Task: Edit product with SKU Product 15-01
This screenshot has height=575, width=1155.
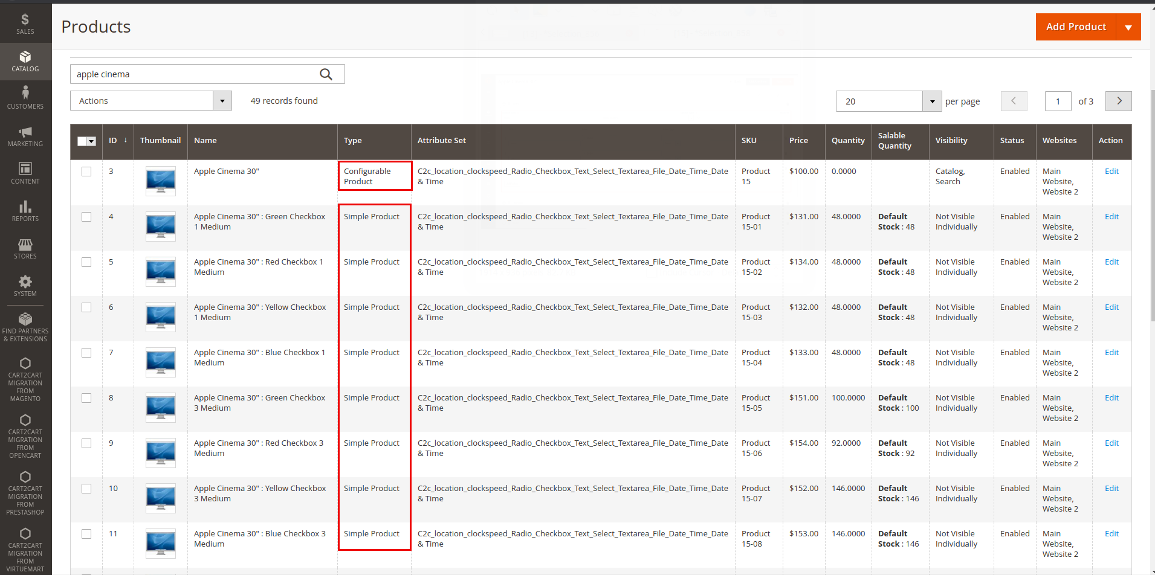Action: (1111, 217)
